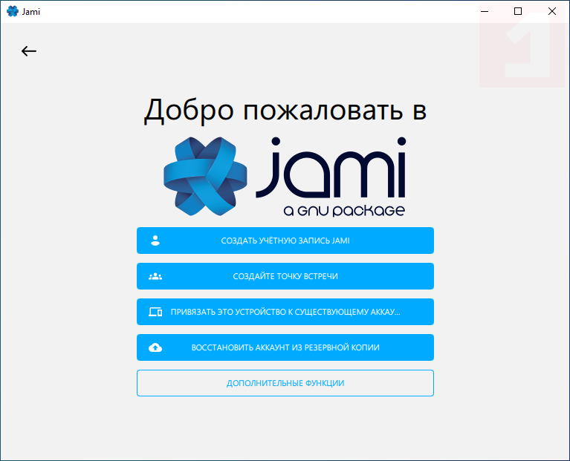This screenshot has height=461, width=570.
Task: Click the devices icon on the link-device button
Action: coord(155,312)
